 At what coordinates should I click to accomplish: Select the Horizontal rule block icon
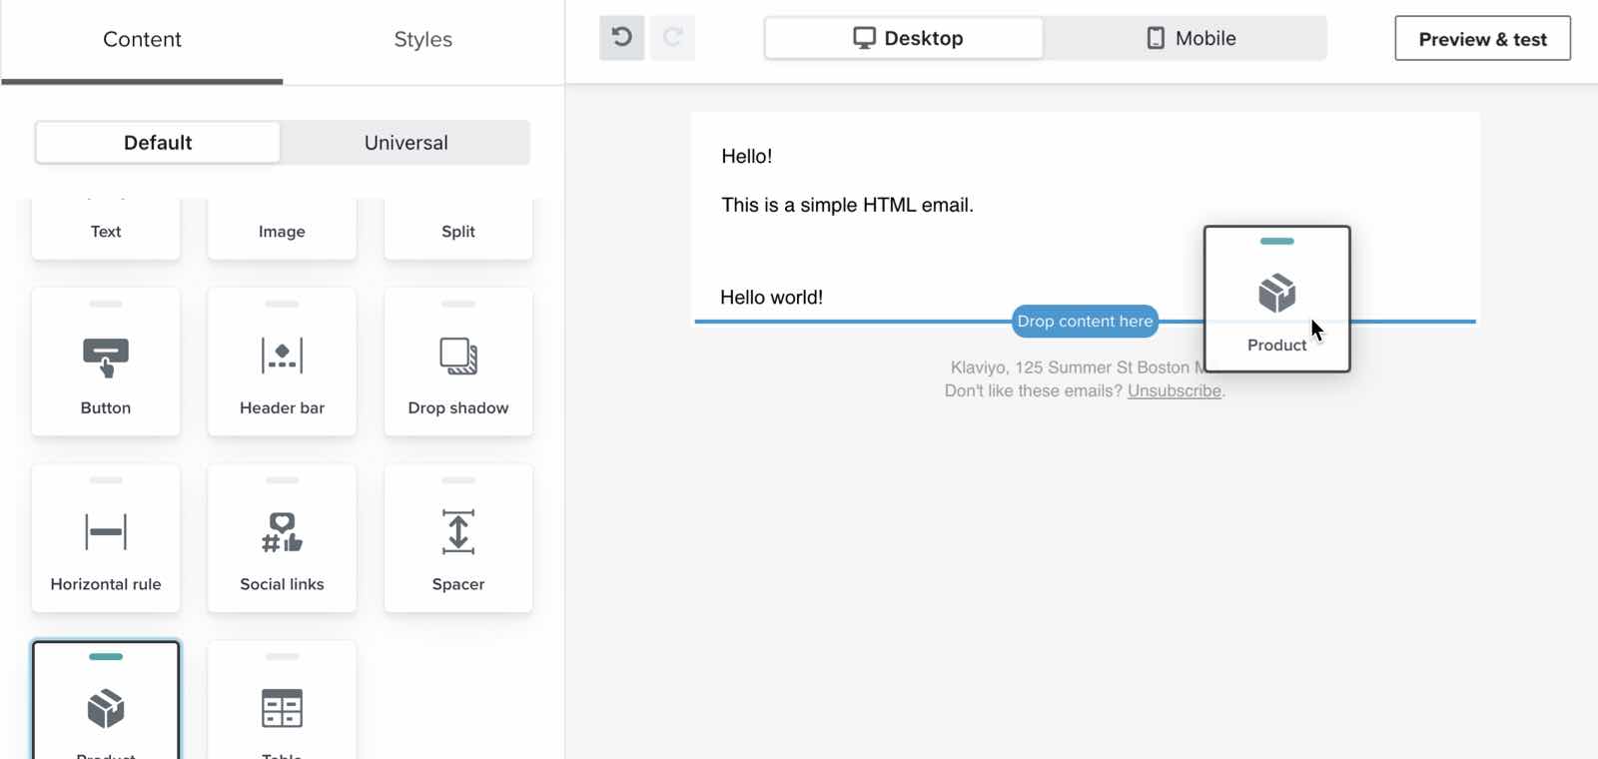point(106,532)
